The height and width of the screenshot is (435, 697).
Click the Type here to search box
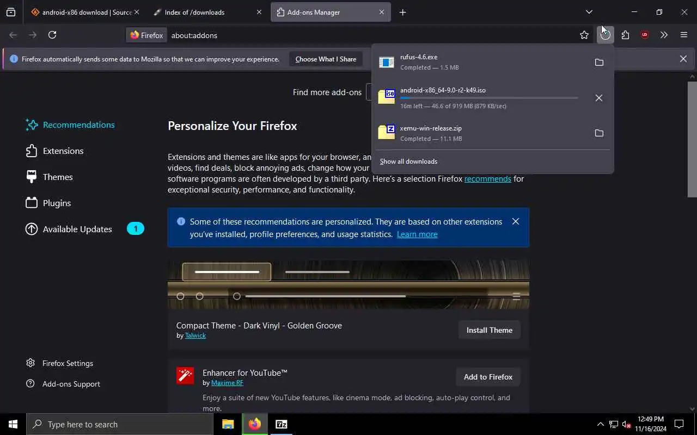pos(120,424)
